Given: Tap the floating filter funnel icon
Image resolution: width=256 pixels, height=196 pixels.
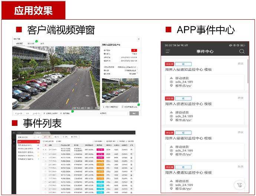Looking at the screenshot, I should tap(240, 185).
